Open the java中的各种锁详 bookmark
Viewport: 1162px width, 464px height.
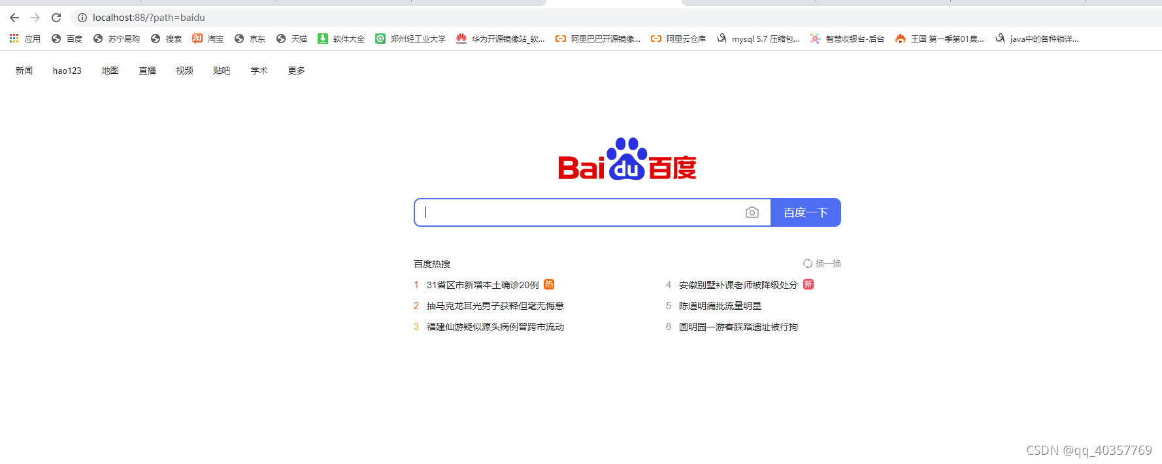tap(1037, 39)
